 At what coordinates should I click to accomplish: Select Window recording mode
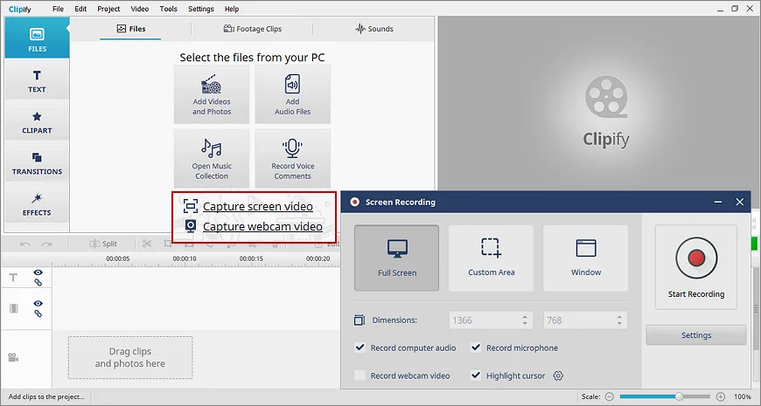(x=586, y=258)
